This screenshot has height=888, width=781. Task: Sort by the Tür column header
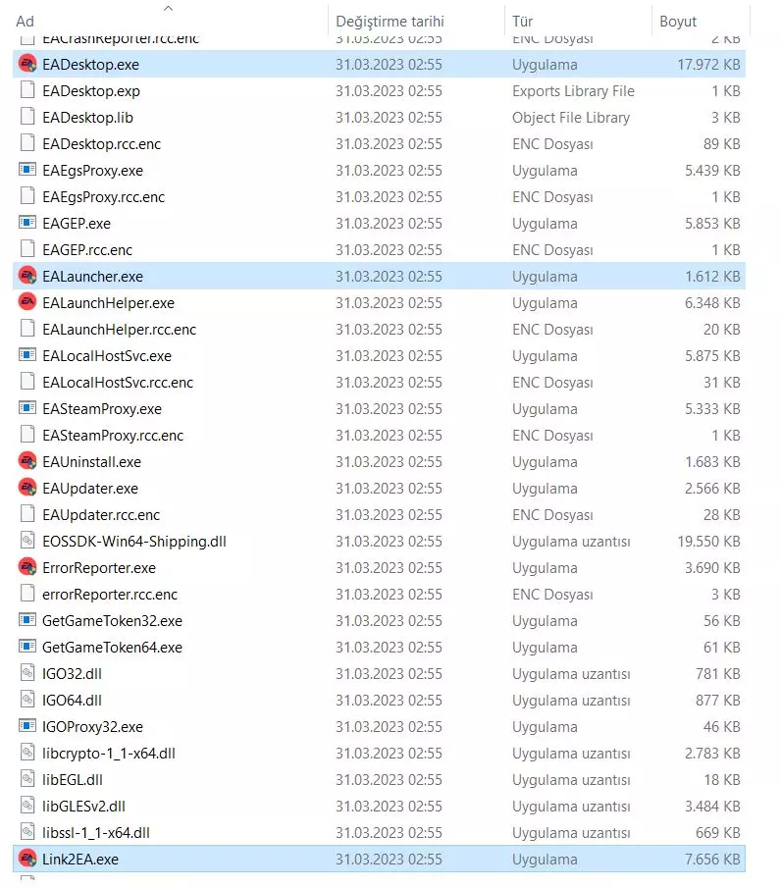click(522, 22)
